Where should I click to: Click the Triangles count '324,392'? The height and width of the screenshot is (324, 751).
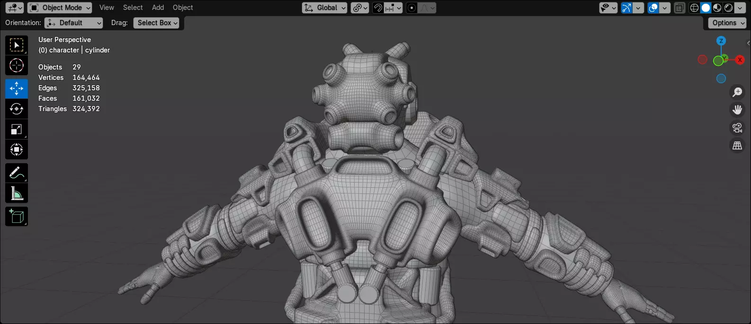click(86, 109)
